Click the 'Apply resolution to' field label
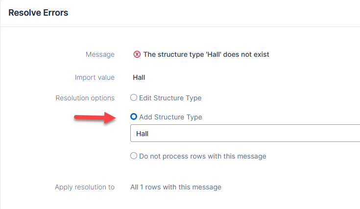This screenshot has width=360, height=209. pos(85,187)
